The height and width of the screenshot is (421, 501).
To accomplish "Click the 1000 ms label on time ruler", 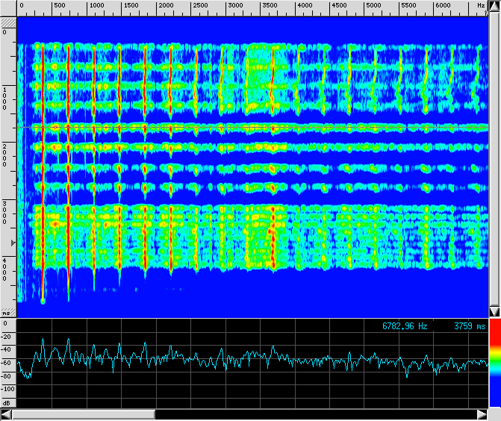I will click(5, 98).
